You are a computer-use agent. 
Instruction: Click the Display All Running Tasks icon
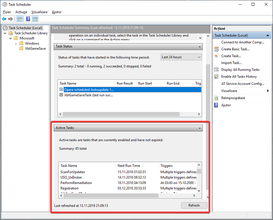(x=216, y=70)
